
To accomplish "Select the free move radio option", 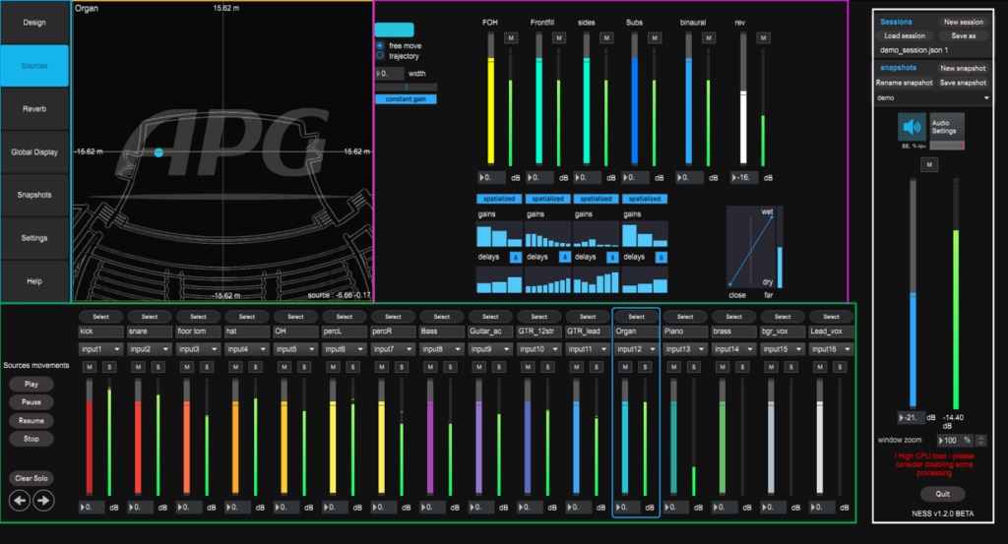I will tap(380, 45).
